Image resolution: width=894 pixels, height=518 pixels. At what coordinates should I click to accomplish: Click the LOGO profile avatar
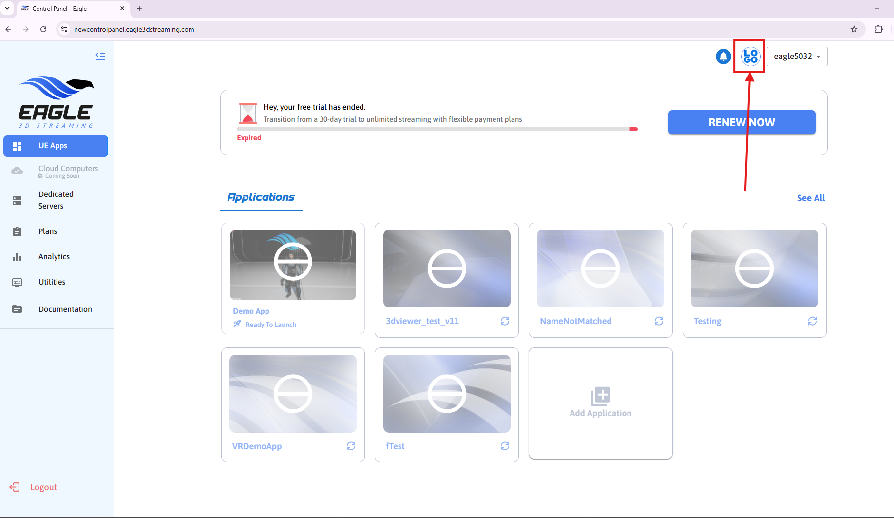click(x=750, y=57)
